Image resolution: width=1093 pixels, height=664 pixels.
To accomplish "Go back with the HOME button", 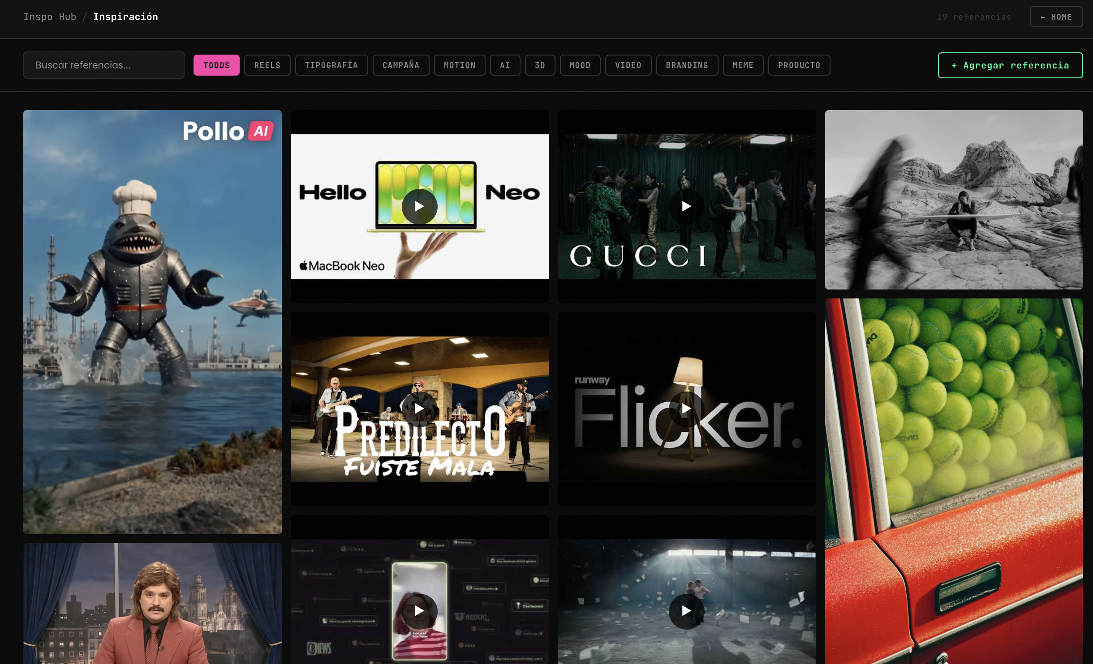I will coord(1056,17).
